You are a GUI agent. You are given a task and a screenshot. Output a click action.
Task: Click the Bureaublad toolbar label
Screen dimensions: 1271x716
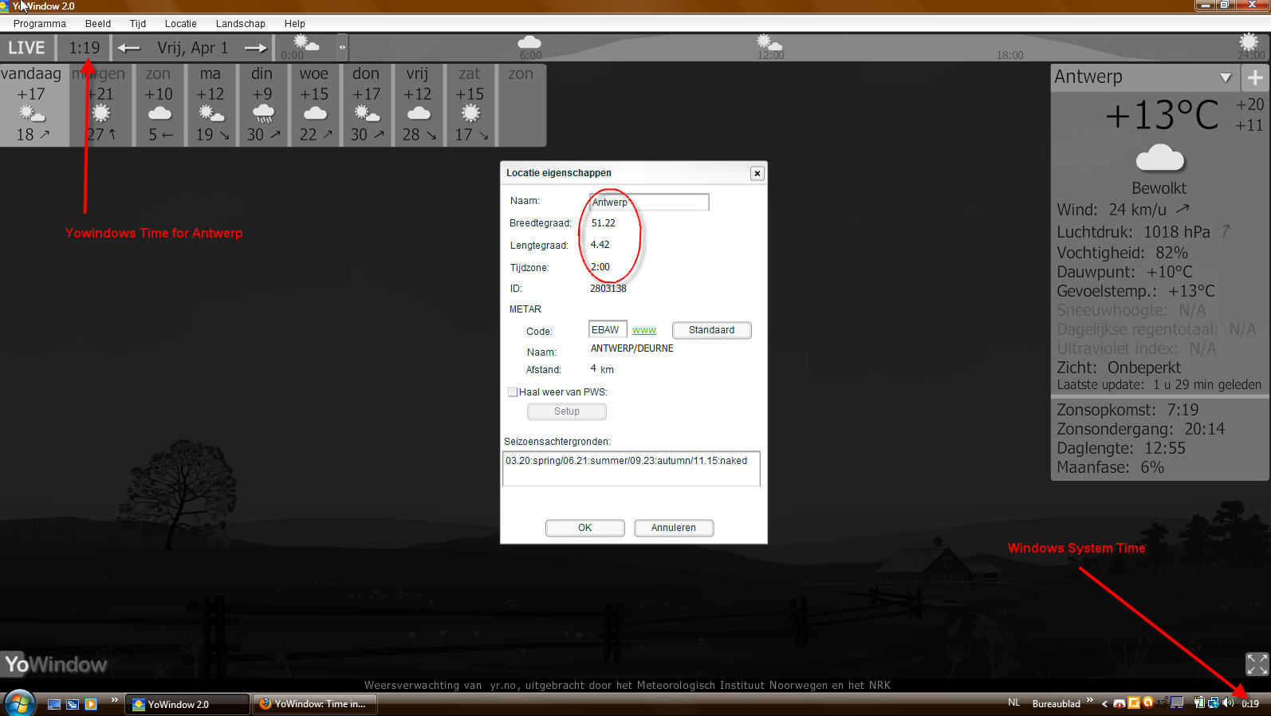(x=1057, y=704)
